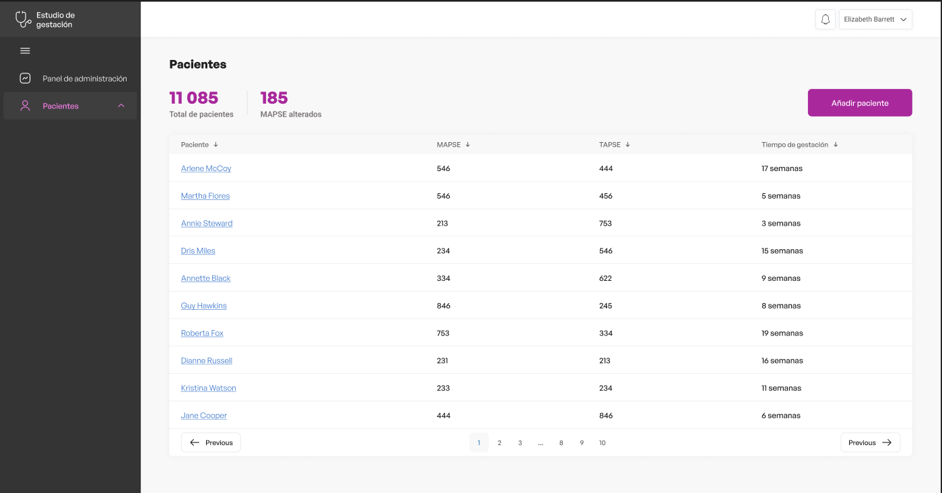Open patient Arlene McCoy
The image size is (942, 493).
pos(206,168)
